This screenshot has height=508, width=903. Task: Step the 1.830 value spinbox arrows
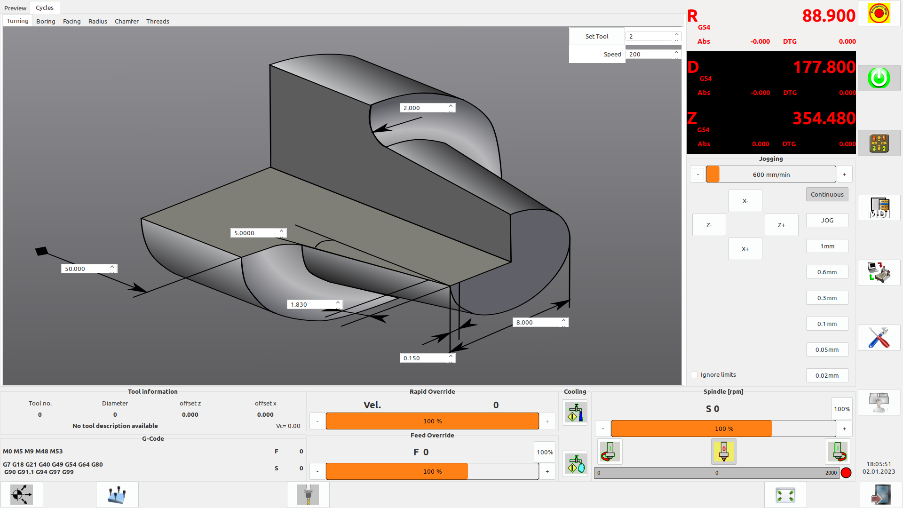pyautogui.click(x=338, y=305)
